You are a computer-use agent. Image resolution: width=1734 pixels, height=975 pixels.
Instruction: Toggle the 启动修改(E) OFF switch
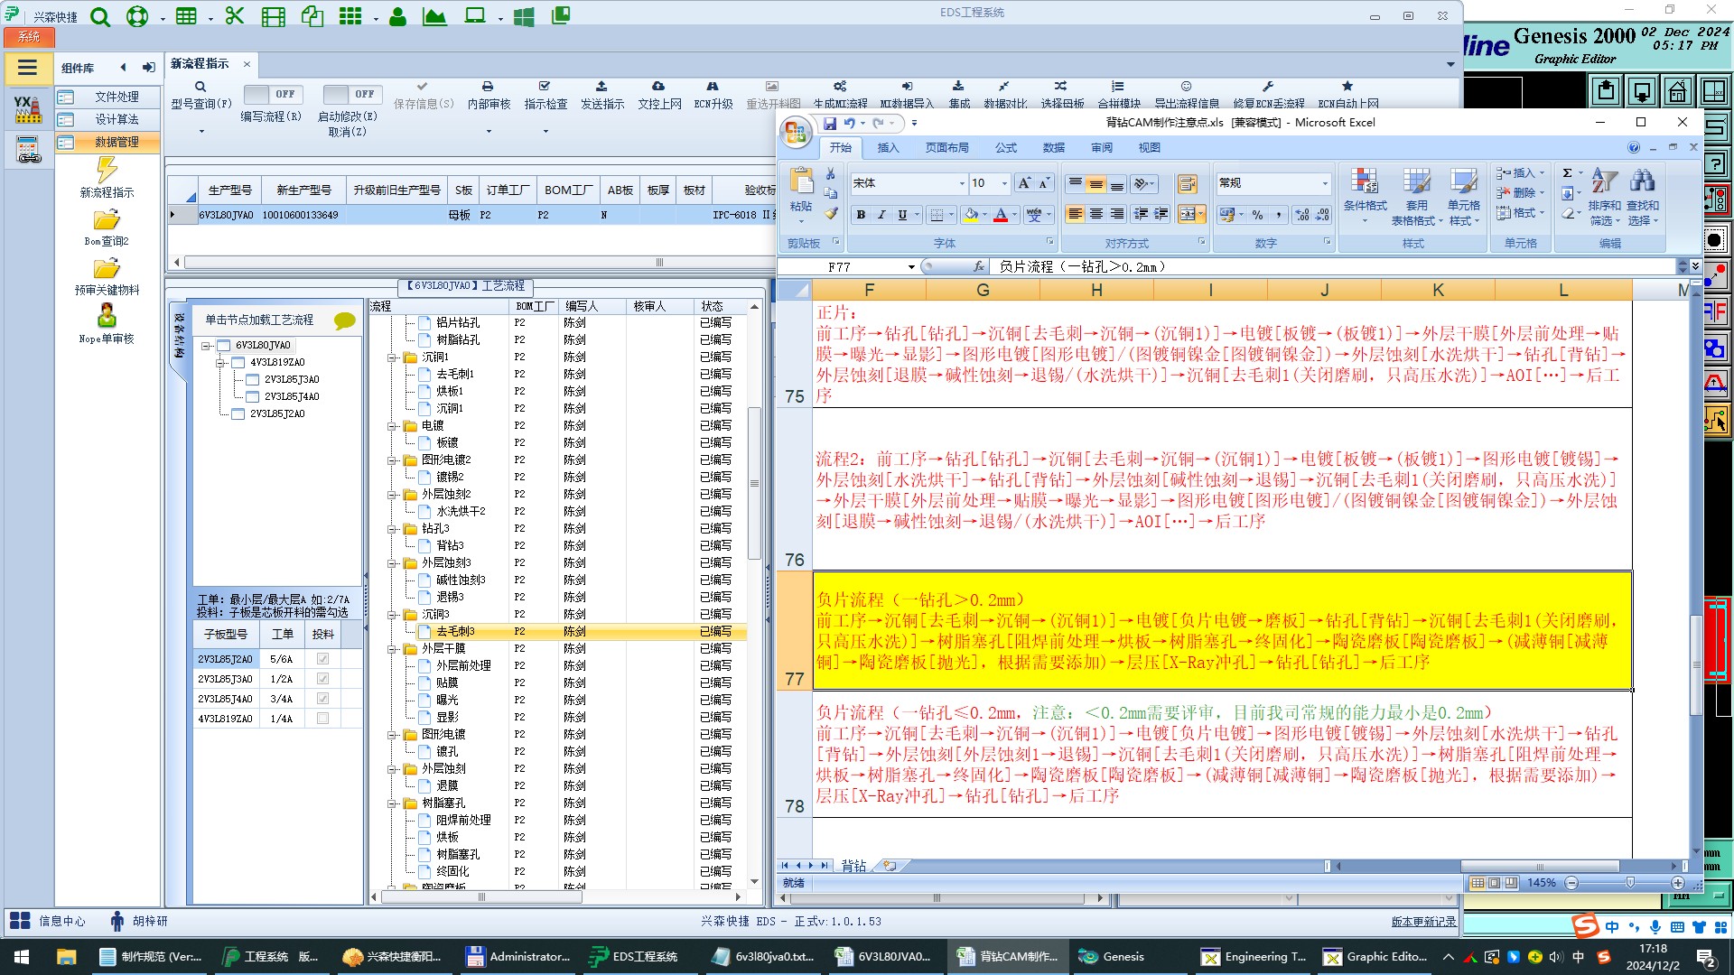click(353, 94)
